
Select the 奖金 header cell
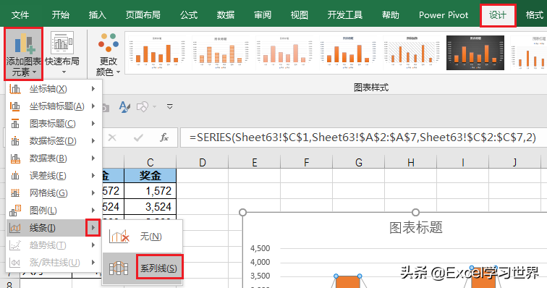pos(150,176)
